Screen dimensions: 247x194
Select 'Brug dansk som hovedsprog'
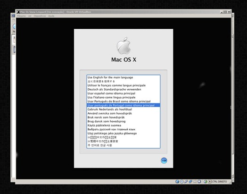123,121
